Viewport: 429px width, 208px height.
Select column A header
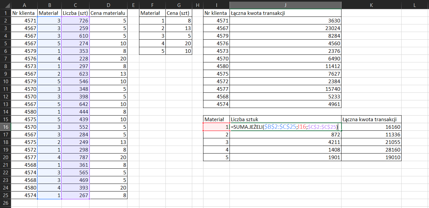pos(24,5)
